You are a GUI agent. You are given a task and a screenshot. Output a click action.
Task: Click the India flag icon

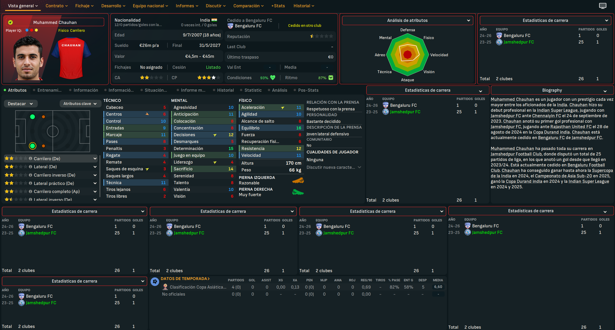point(214,20)
